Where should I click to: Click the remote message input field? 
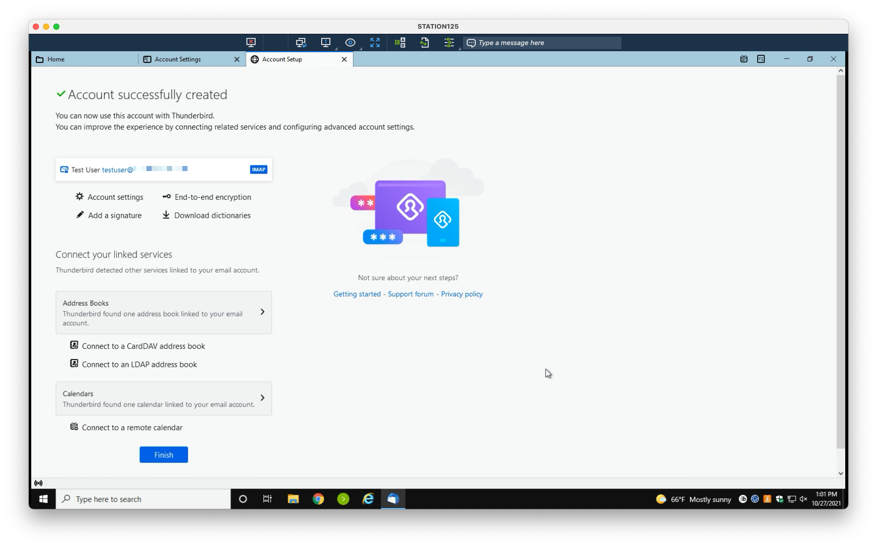click(x=542, y=43)
